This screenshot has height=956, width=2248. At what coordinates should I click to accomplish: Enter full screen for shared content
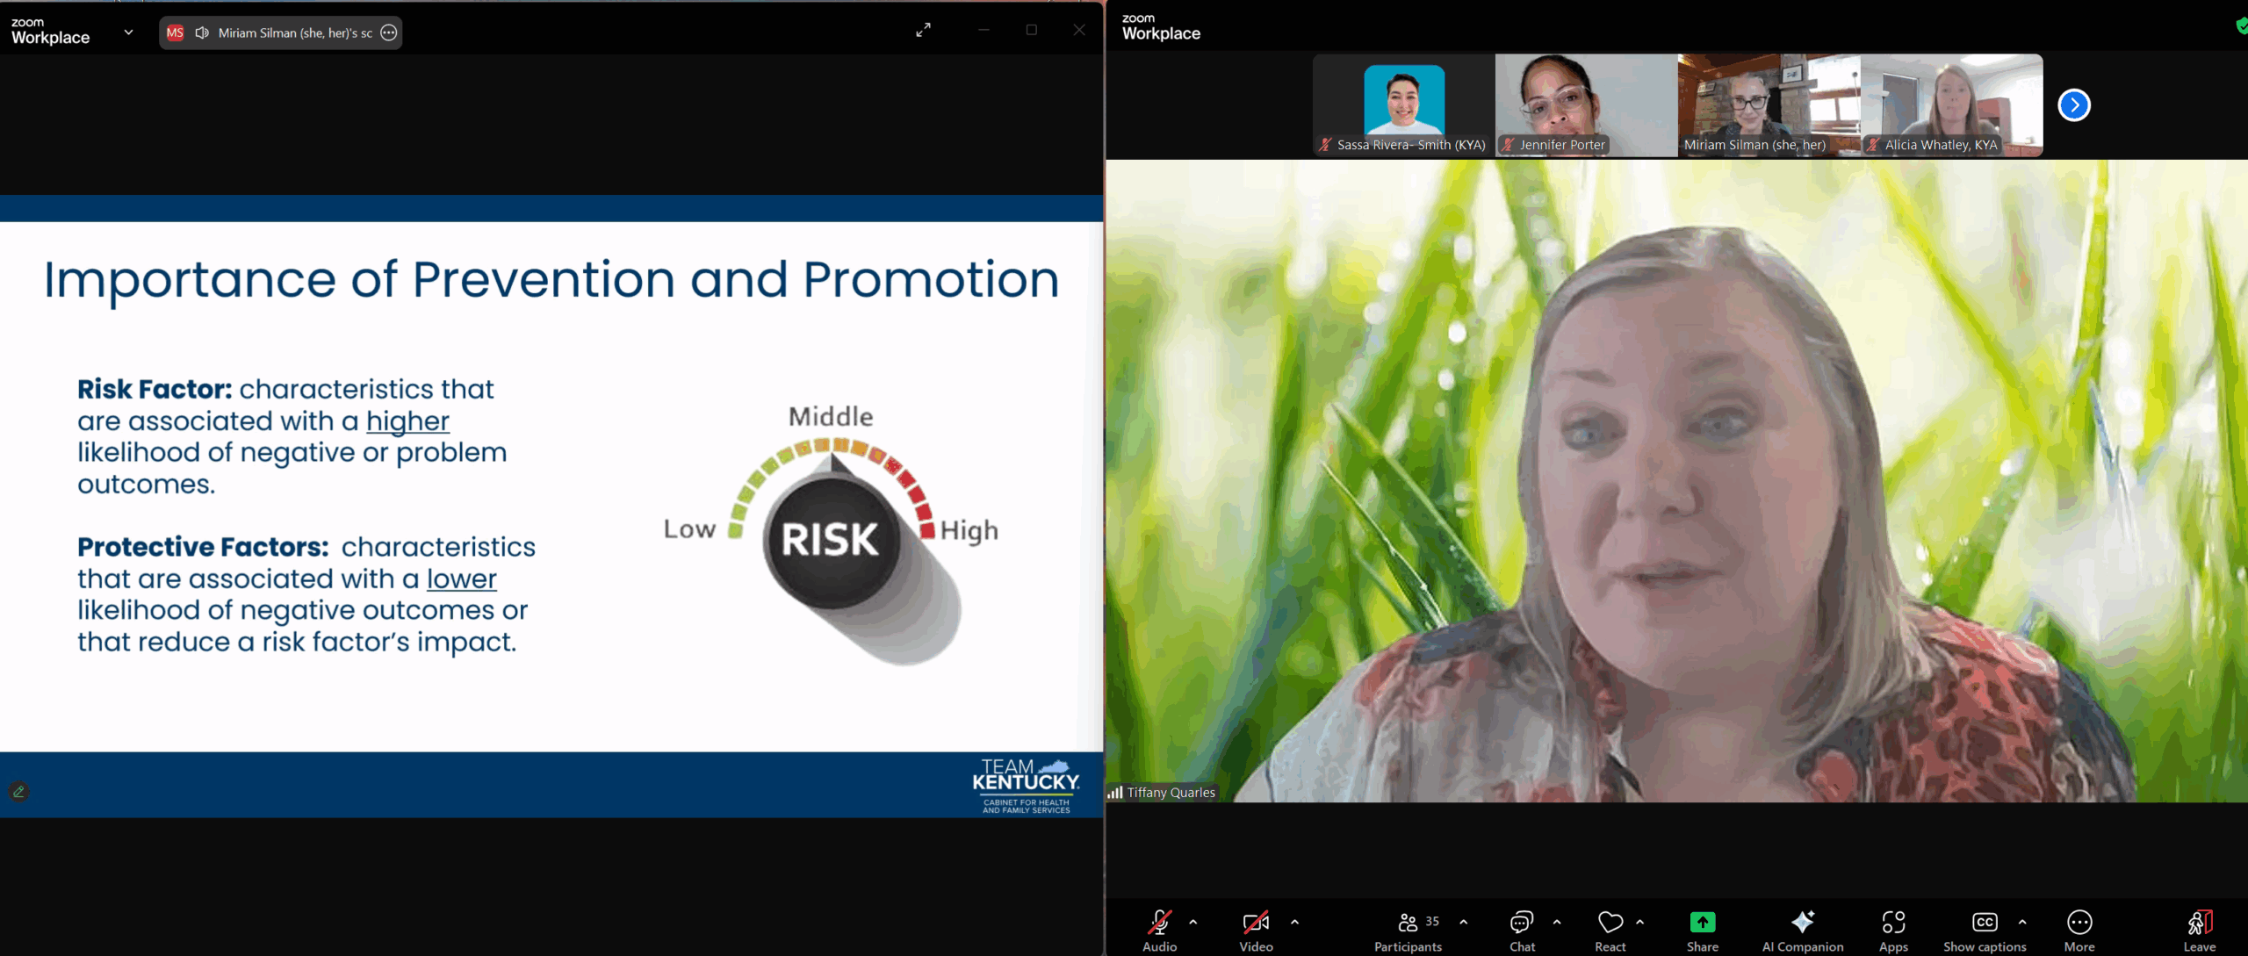point(923,31)
